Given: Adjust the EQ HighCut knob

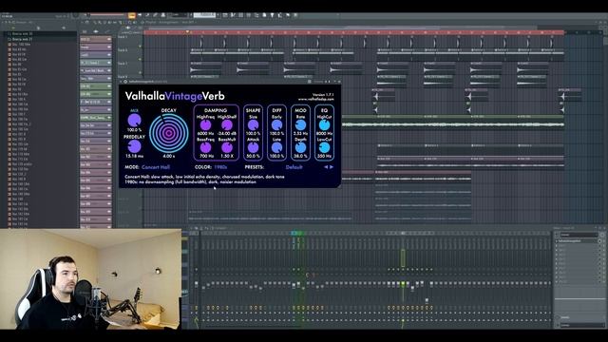Looking at the screenshot, I should [x=324, y=124].
